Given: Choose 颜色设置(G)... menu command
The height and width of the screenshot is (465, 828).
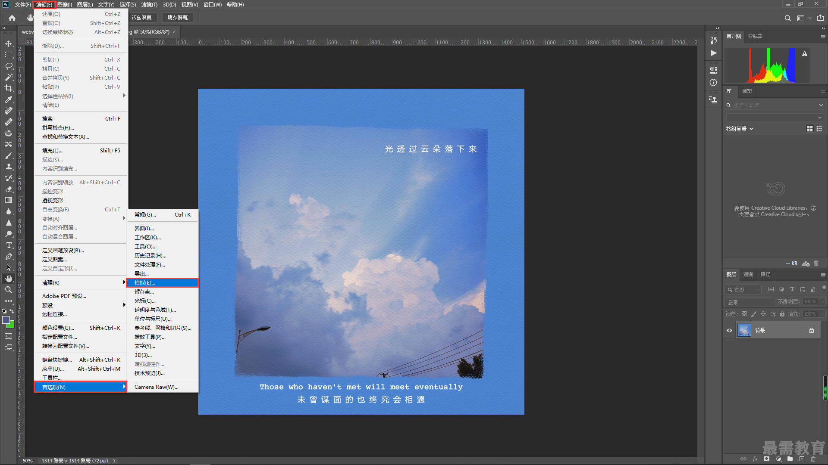Looking at the screenshot, I should click(x=81, y=328).
